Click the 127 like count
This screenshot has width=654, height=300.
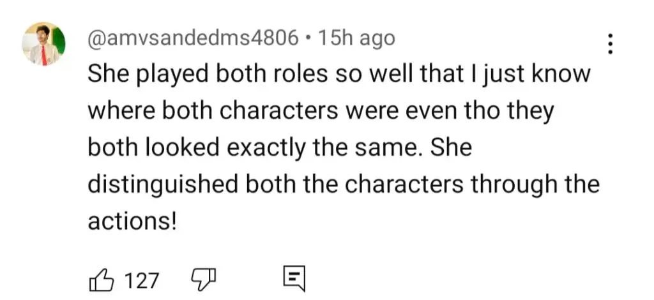tap(142, 280)
